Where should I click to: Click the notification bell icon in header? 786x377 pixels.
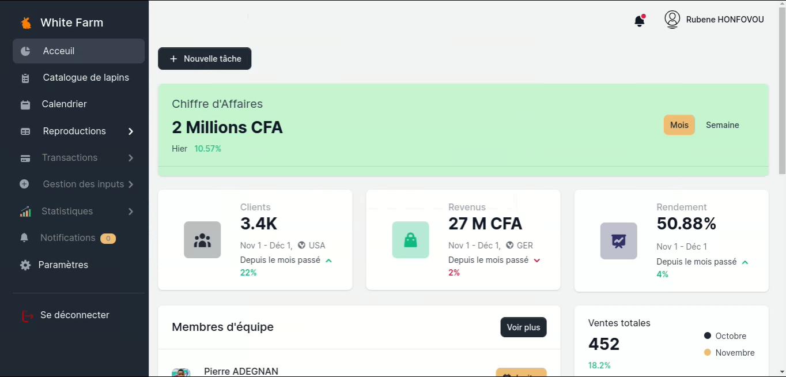[639, 21]
